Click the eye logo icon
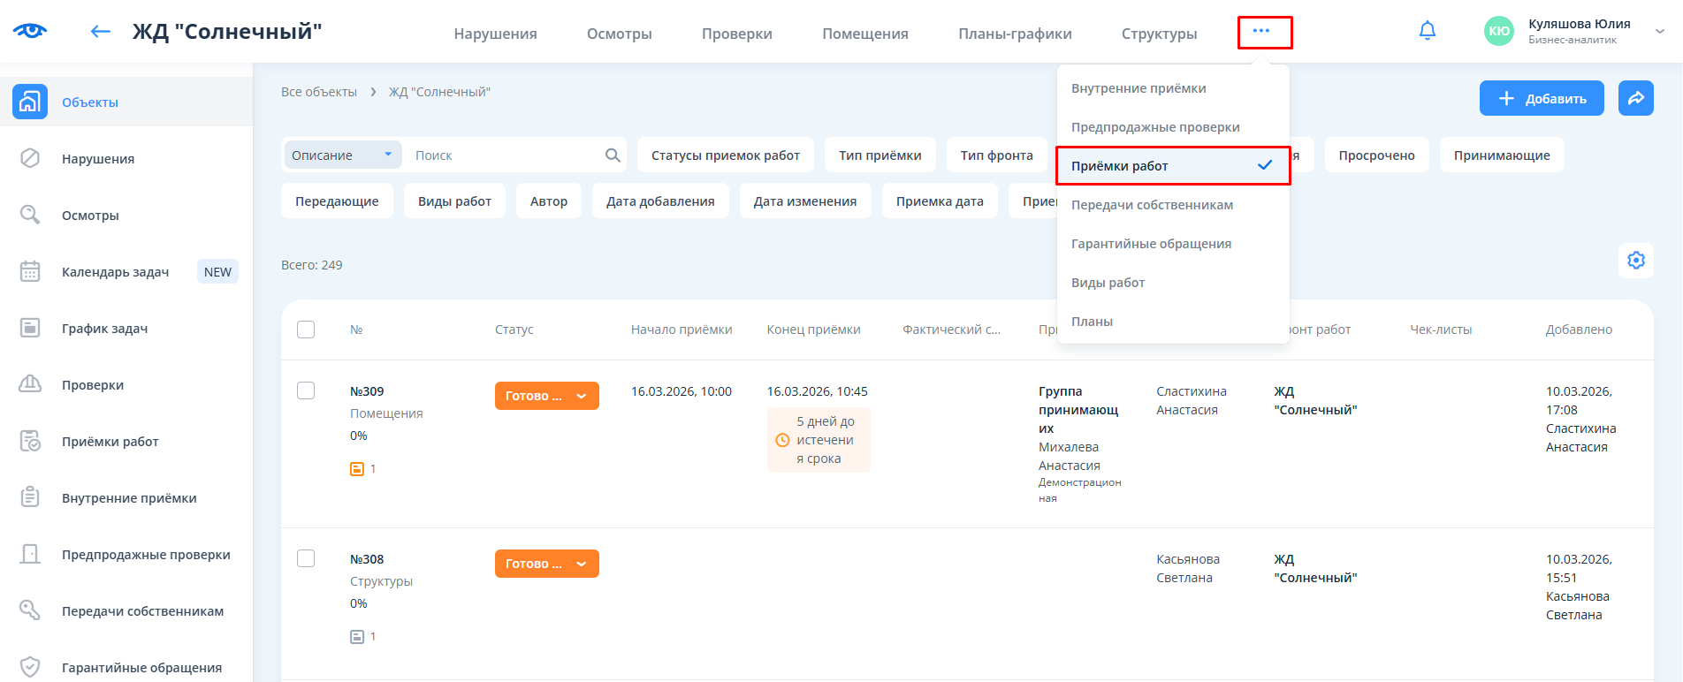Viewport: 1683px width, 682px height. [30, 31]
